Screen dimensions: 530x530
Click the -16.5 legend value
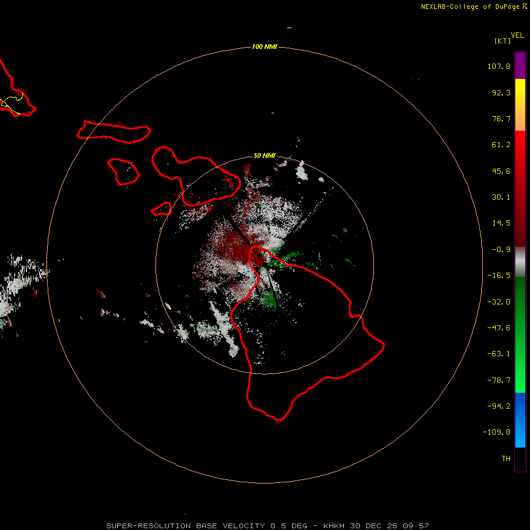click(x=499, y=276)
